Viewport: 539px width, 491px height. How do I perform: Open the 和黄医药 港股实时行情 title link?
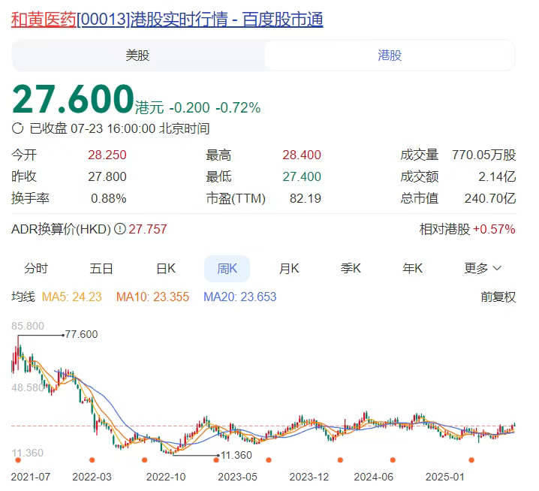pyautogui.click(x=167, y=19)
